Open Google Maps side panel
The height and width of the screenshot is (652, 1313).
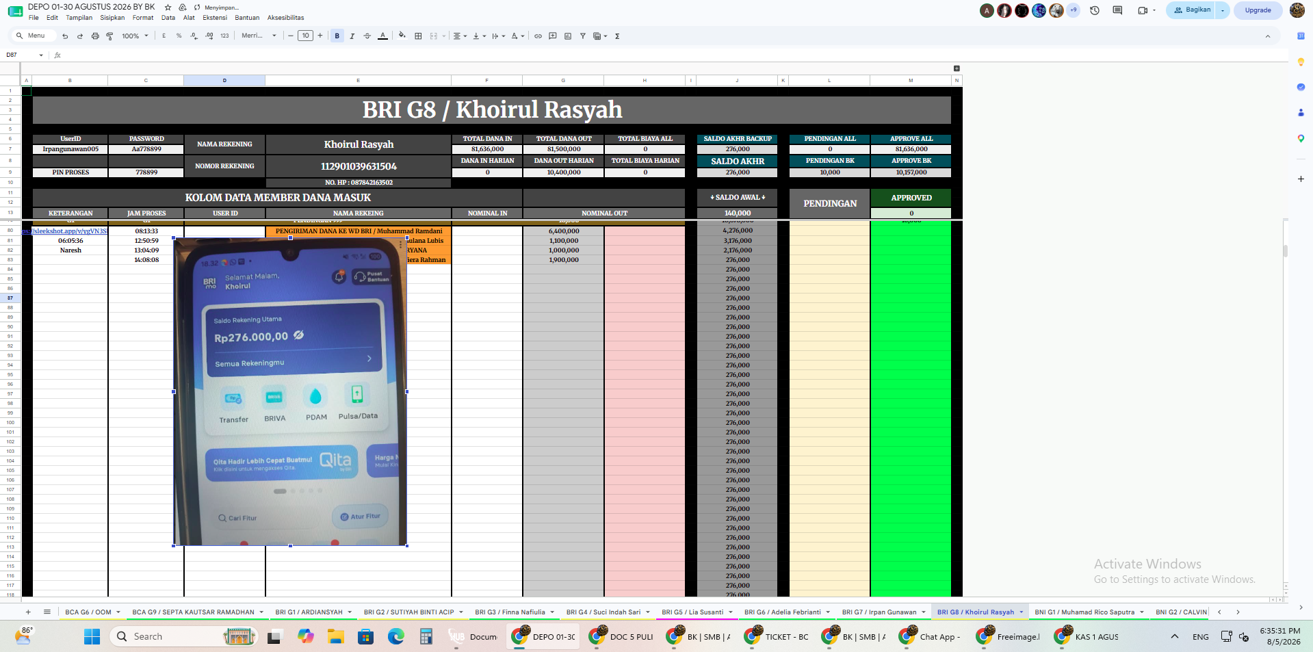pyautogui.click(x=1301, y=138)
